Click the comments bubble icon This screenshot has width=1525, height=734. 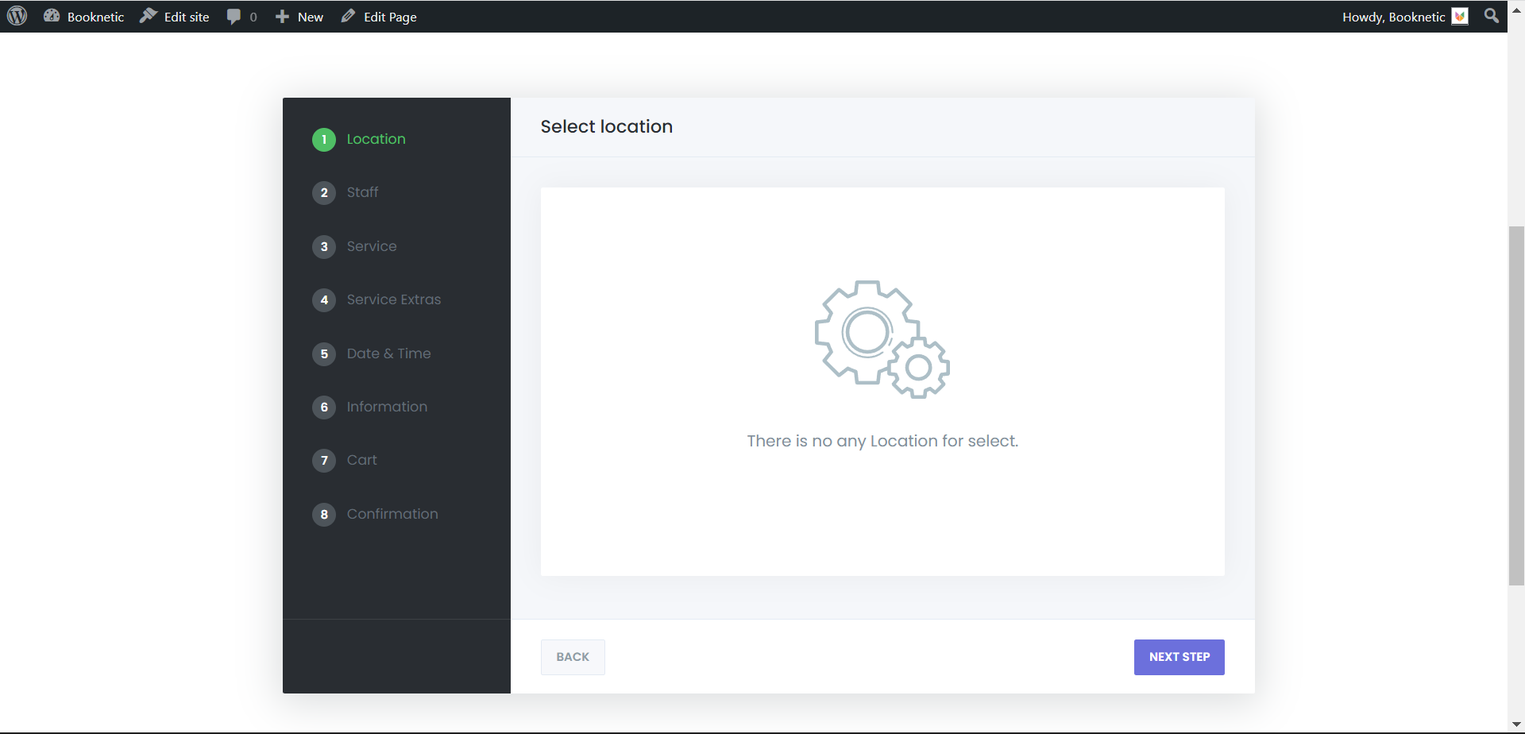234,17
